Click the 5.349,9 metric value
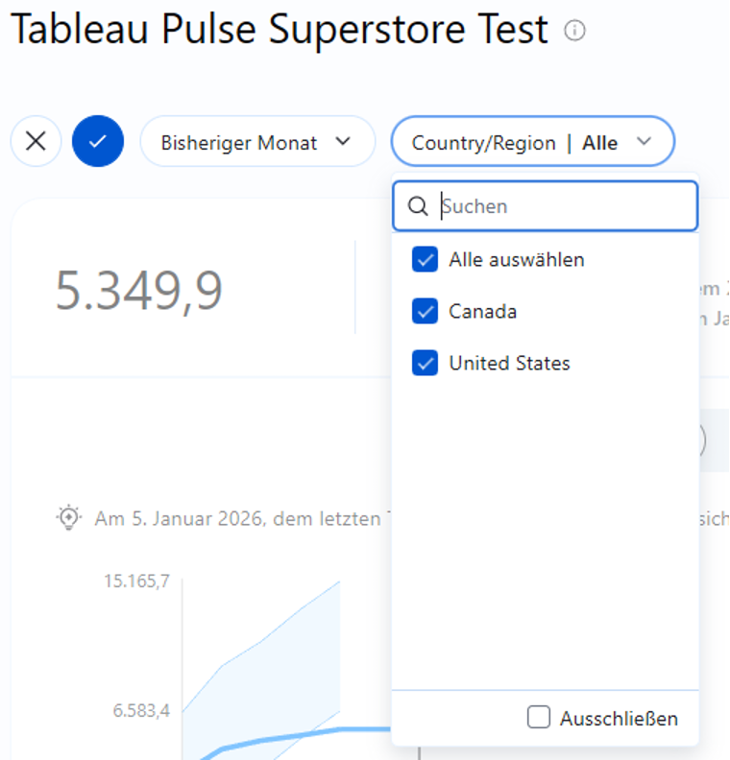Viewport: 730px width, 760px height. [139, 290]
